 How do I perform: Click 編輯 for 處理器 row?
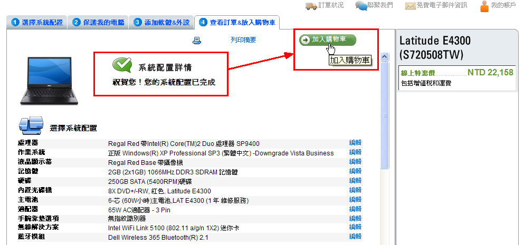tap(355, 143)
